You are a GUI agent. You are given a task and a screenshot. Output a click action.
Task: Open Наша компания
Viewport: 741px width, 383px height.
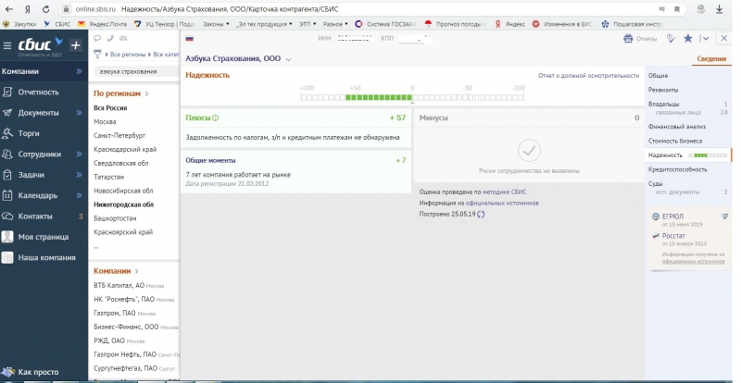click(x=46, y=258)
